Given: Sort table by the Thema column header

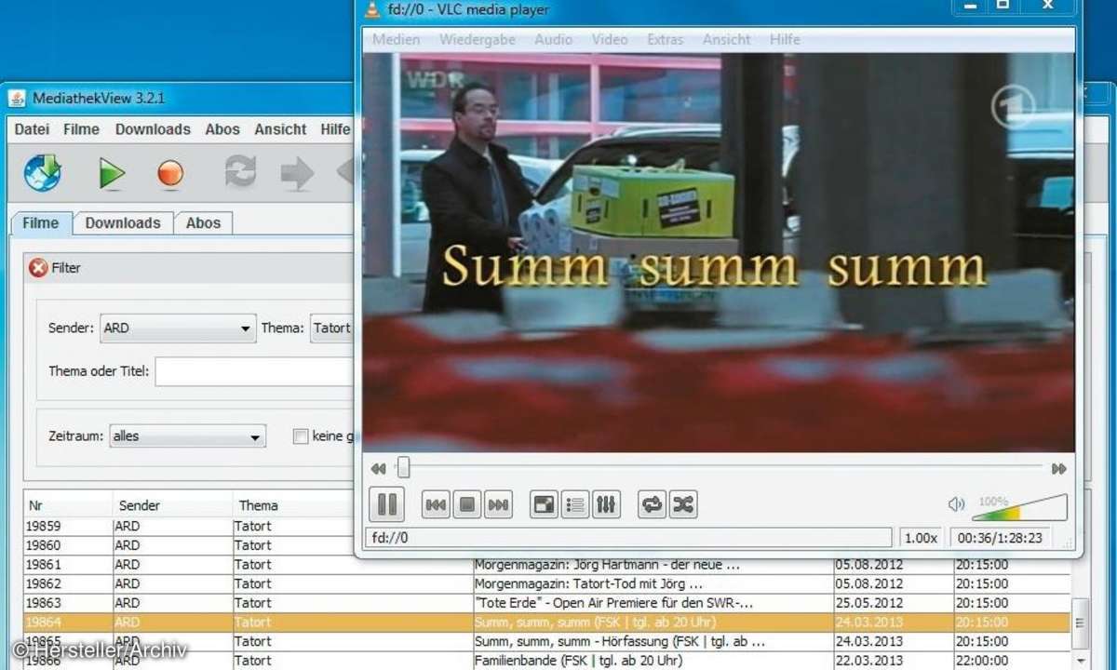Looking at the screenshot, I should (293, 505).
